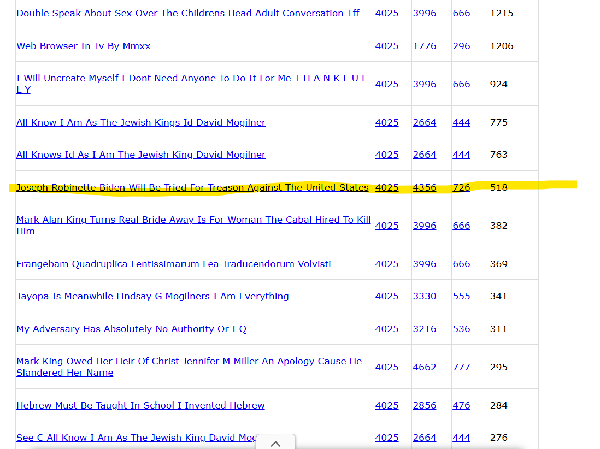This screenshot has height=449, width=600.
Task: Click the 777 value link
Action: (x=461, y=367)
